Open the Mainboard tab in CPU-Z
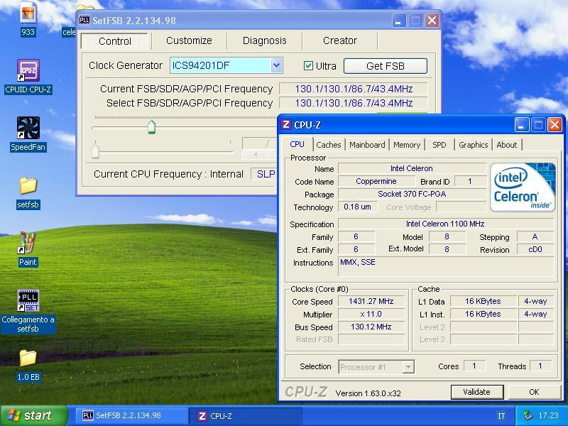This screenshot has width=568, height=426. 367,145
